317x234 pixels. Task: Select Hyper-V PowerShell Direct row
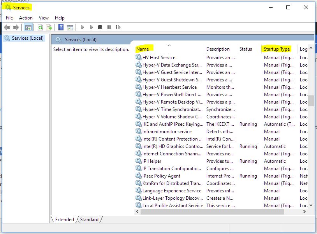tap(221, 95)
